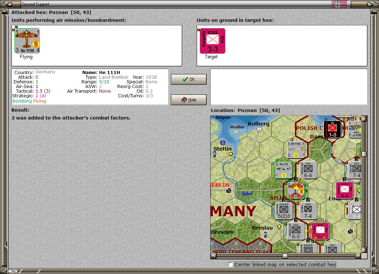The image size is (379, 274).
Task: Click the Year value '1938'
Action: point(151,77)
